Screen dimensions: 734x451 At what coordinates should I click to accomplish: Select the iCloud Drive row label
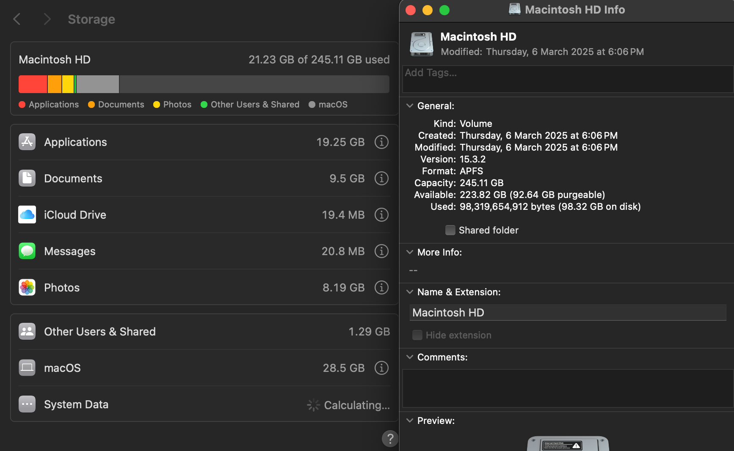pos(75,215)
